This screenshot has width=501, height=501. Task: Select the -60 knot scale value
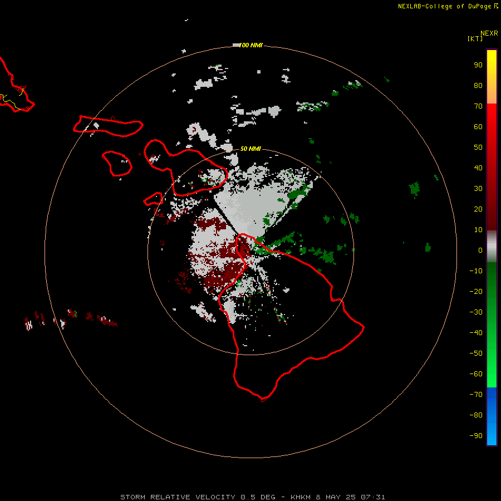coord(476,374)
